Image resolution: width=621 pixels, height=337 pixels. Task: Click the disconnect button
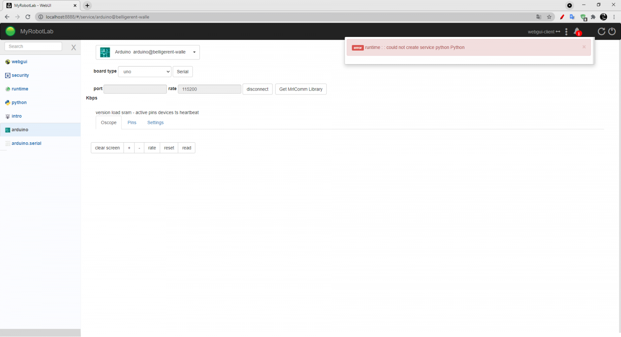click(257, 89)
